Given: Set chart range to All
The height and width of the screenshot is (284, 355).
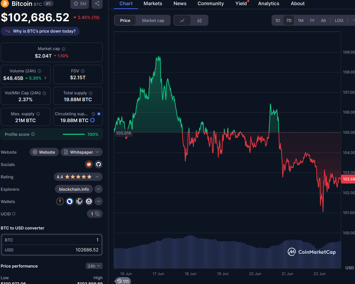Looking at the screenshot, I should (323, 21).
